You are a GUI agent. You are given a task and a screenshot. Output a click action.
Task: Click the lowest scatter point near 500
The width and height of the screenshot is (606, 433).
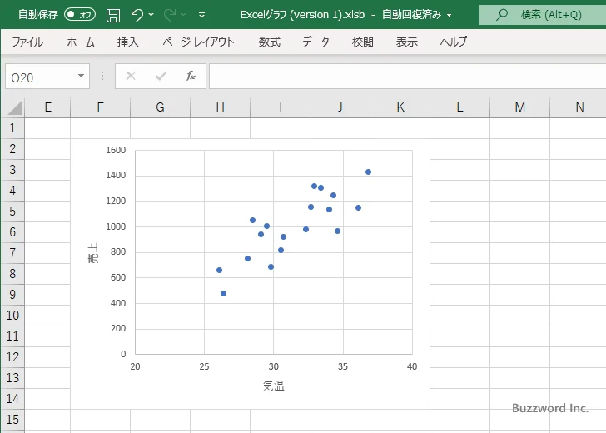pyautogui.click(x=223, y=293)
